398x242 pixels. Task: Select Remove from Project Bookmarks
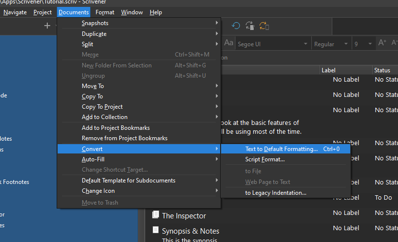(139, 138)
